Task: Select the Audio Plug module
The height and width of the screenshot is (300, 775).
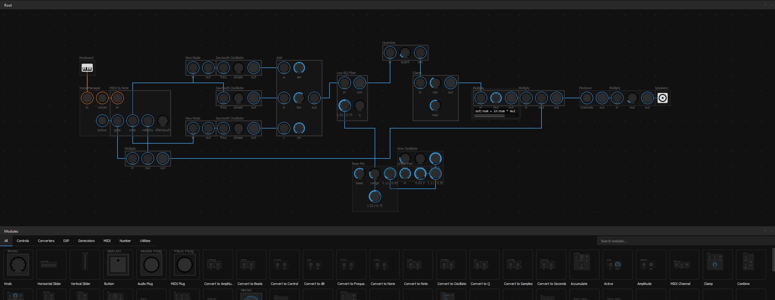Action: [x=151, y=265]
